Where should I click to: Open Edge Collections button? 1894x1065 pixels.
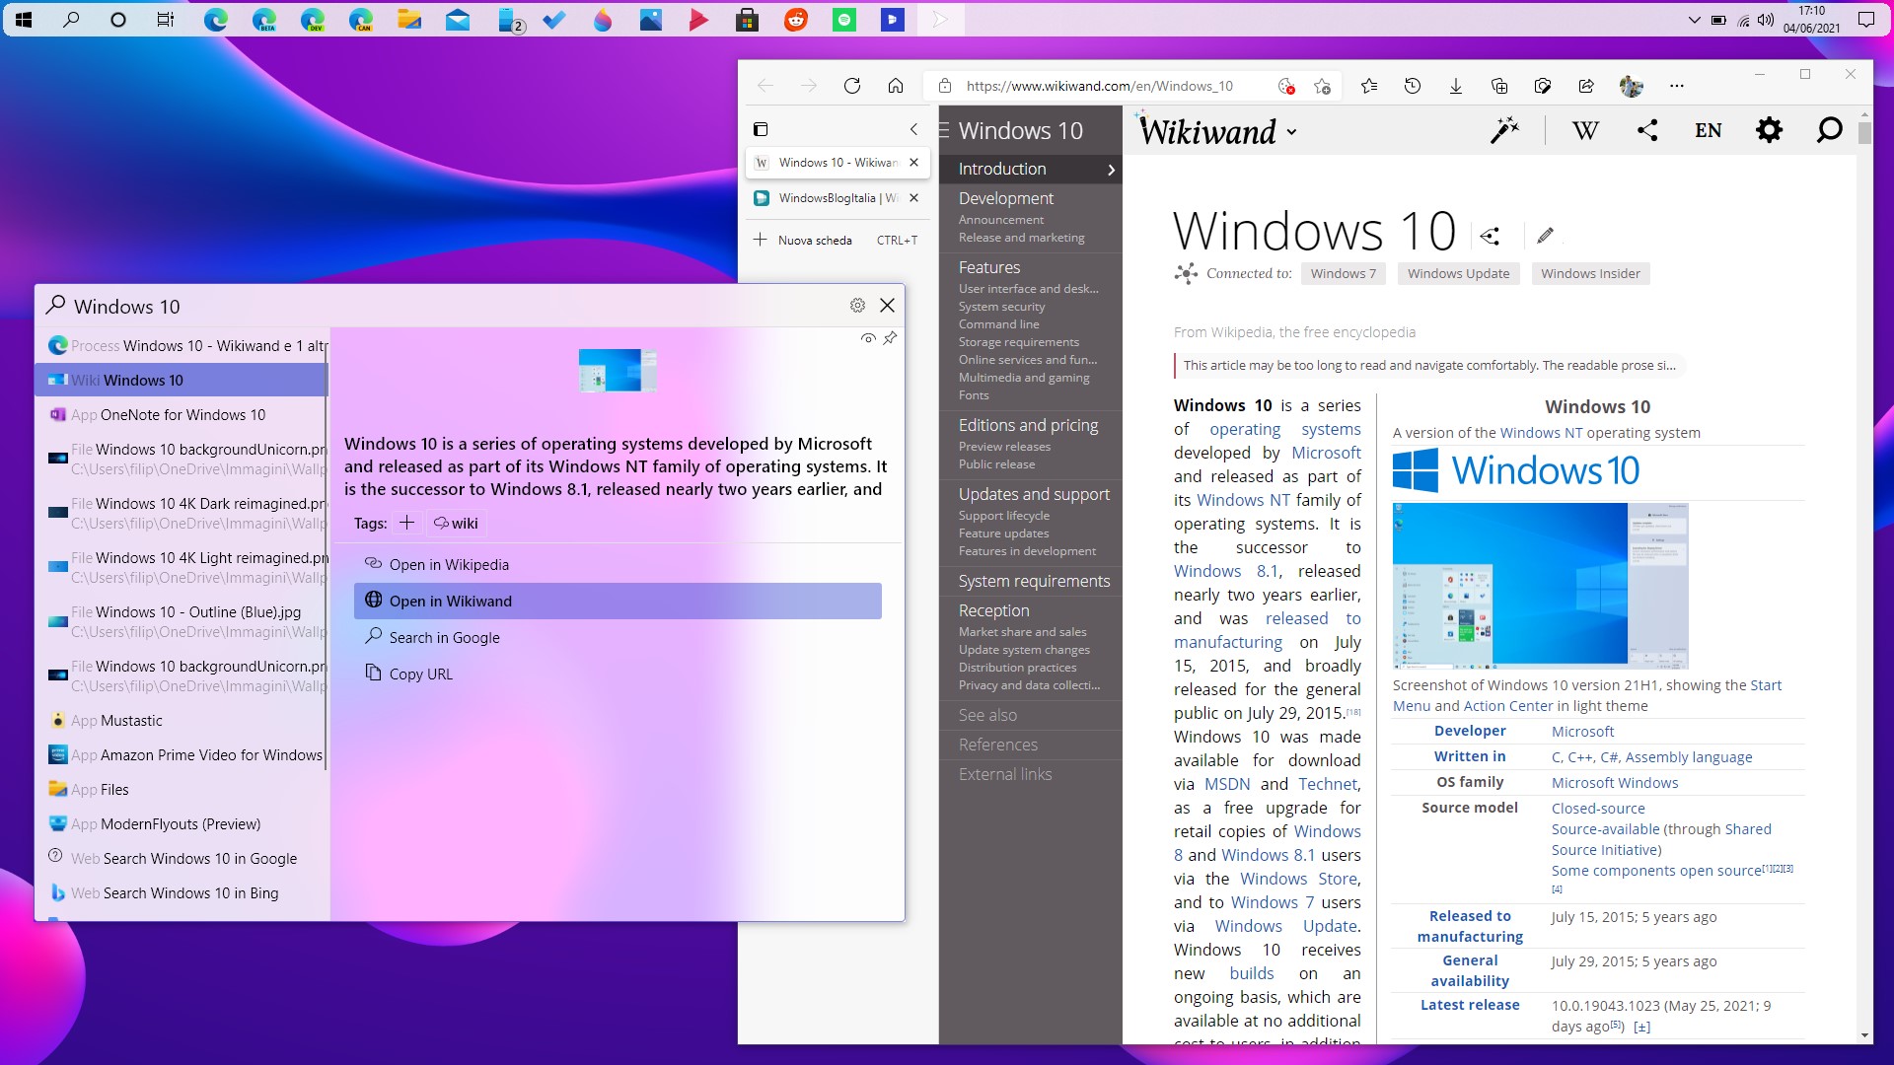(1499, 86)
